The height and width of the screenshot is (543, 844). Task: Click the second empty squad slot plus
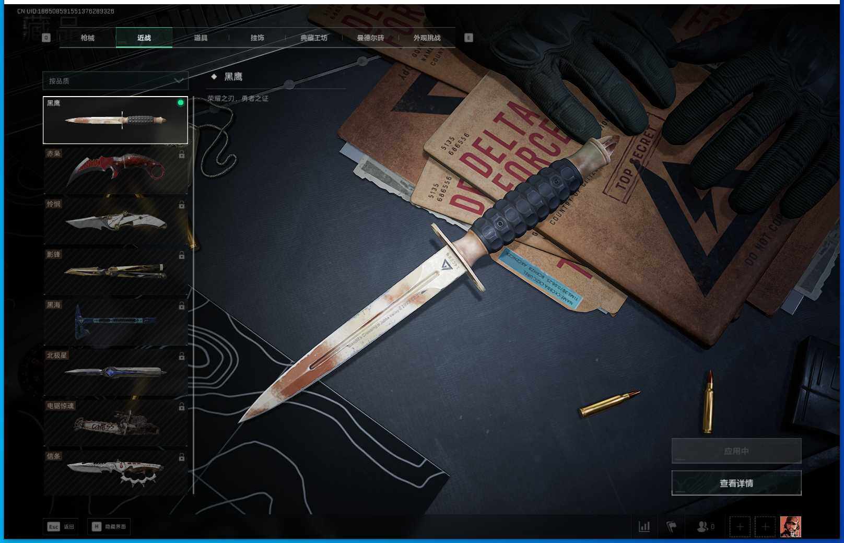(765, 527)
